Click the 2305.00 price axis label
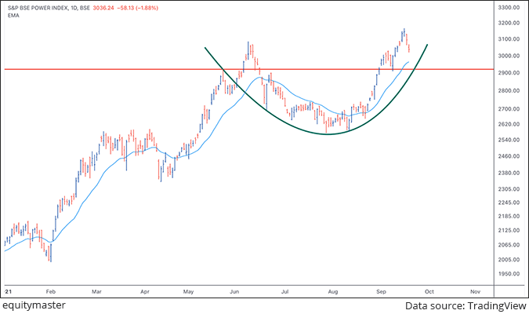The image size is (529, 314). pos(509,189)
